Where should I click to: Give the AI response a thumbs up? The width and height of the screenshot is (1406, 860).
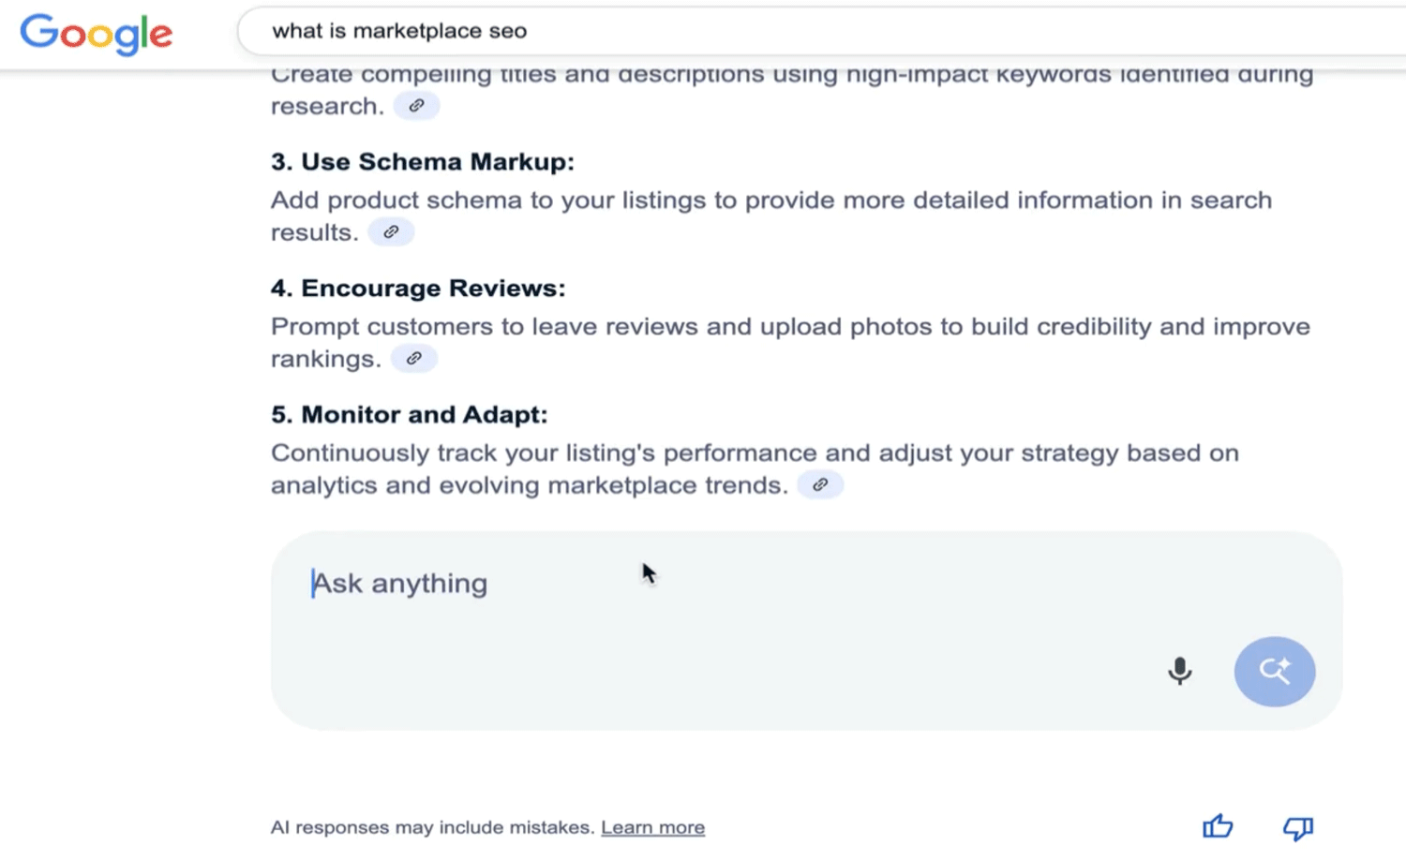pos(1218,826)
